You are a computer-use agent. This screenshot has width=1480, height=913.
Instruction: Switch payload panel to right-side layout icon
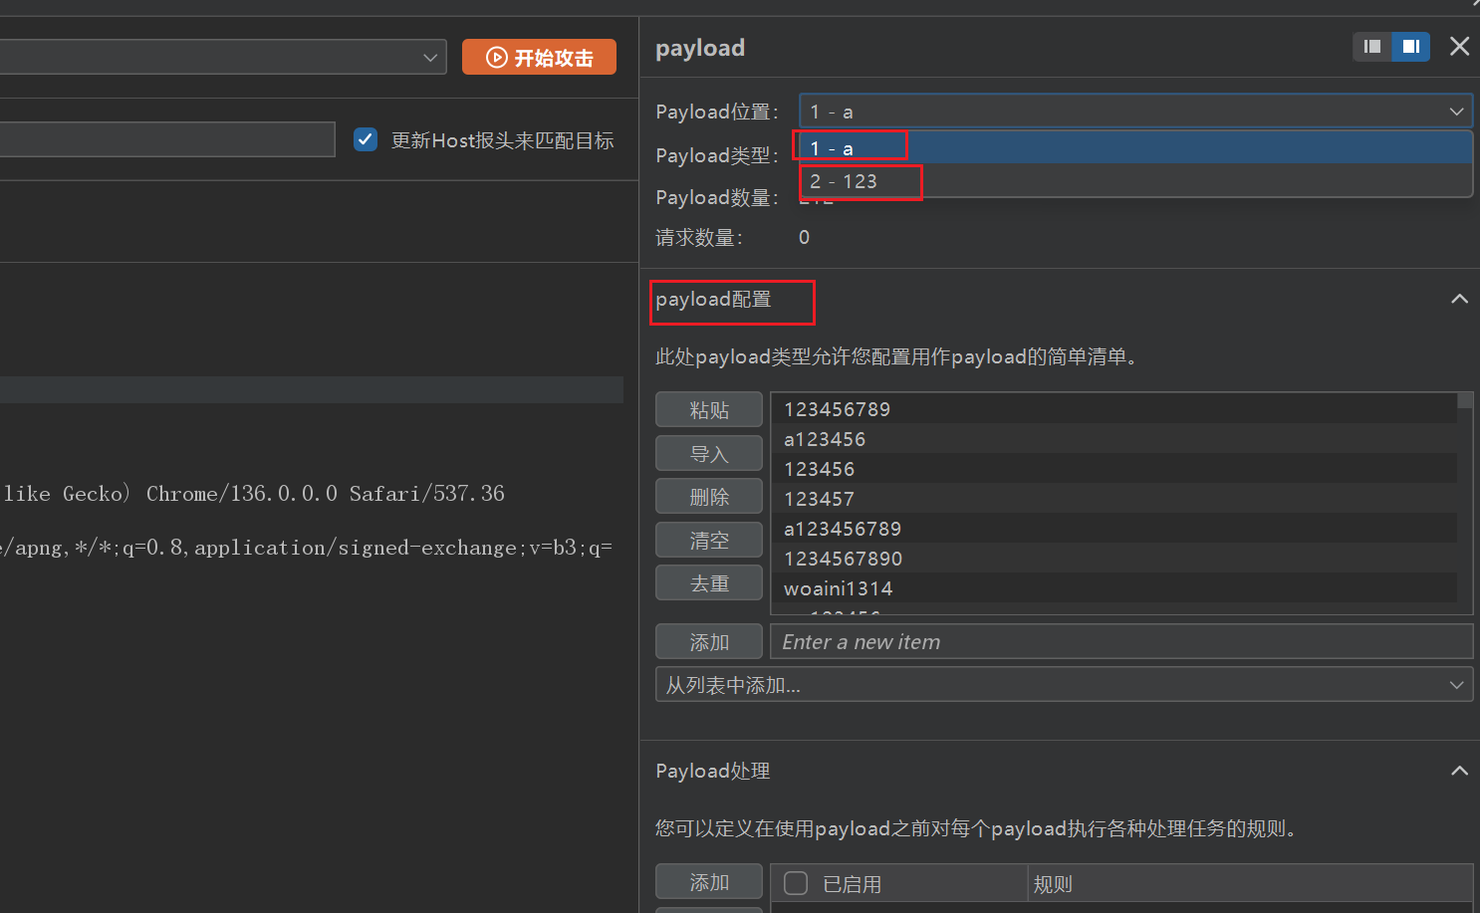[1410, 47]
